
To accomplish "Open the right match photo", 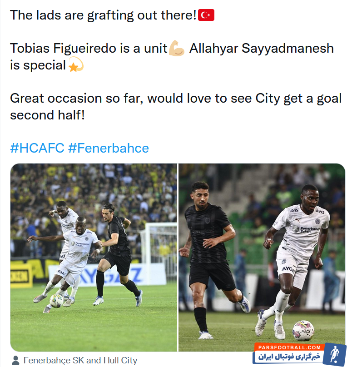I will click(x=262, y=257).
